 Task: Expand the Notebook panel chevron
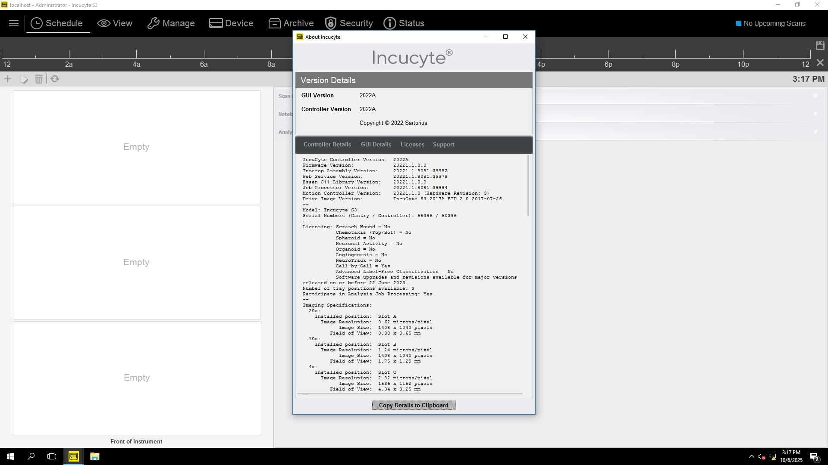click(x=815, y=114)
